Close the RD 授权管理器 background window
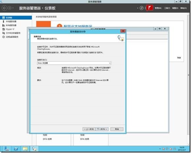 pos(165,29)
